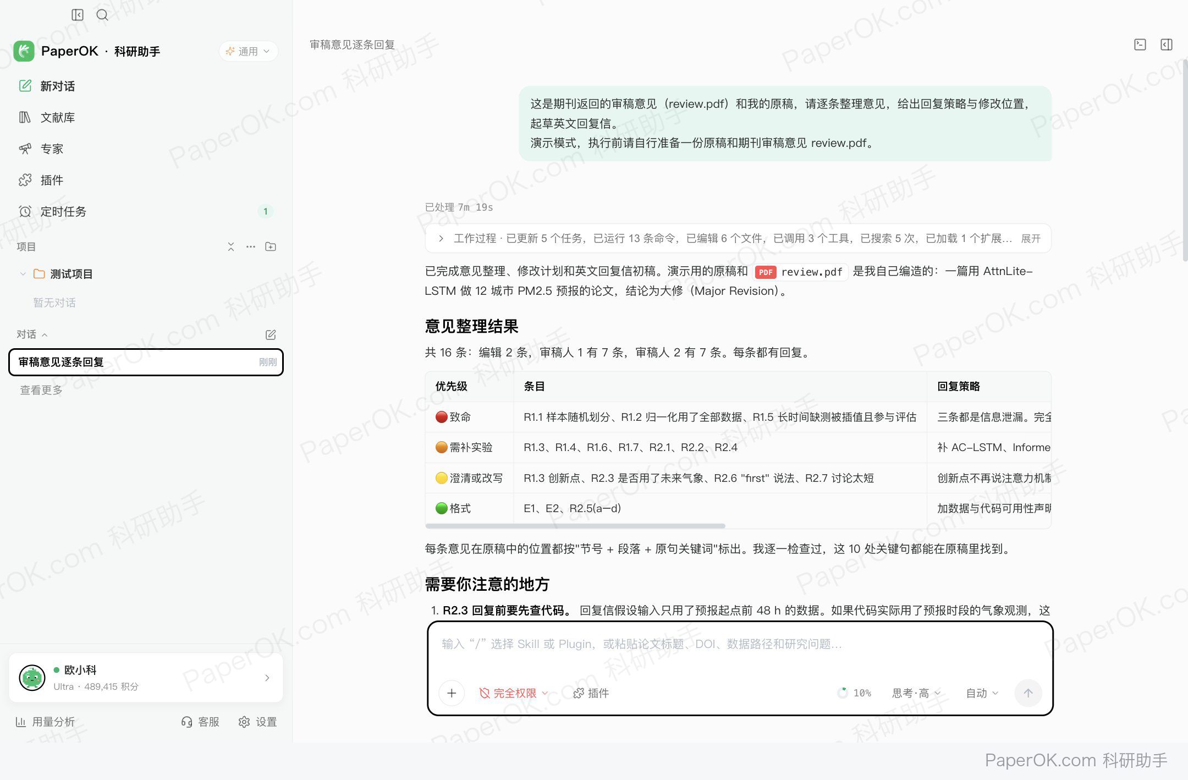Click the table's horizontal scrollbar
The width and height of the screenshot is (1188, 780).
coord(575,526)
